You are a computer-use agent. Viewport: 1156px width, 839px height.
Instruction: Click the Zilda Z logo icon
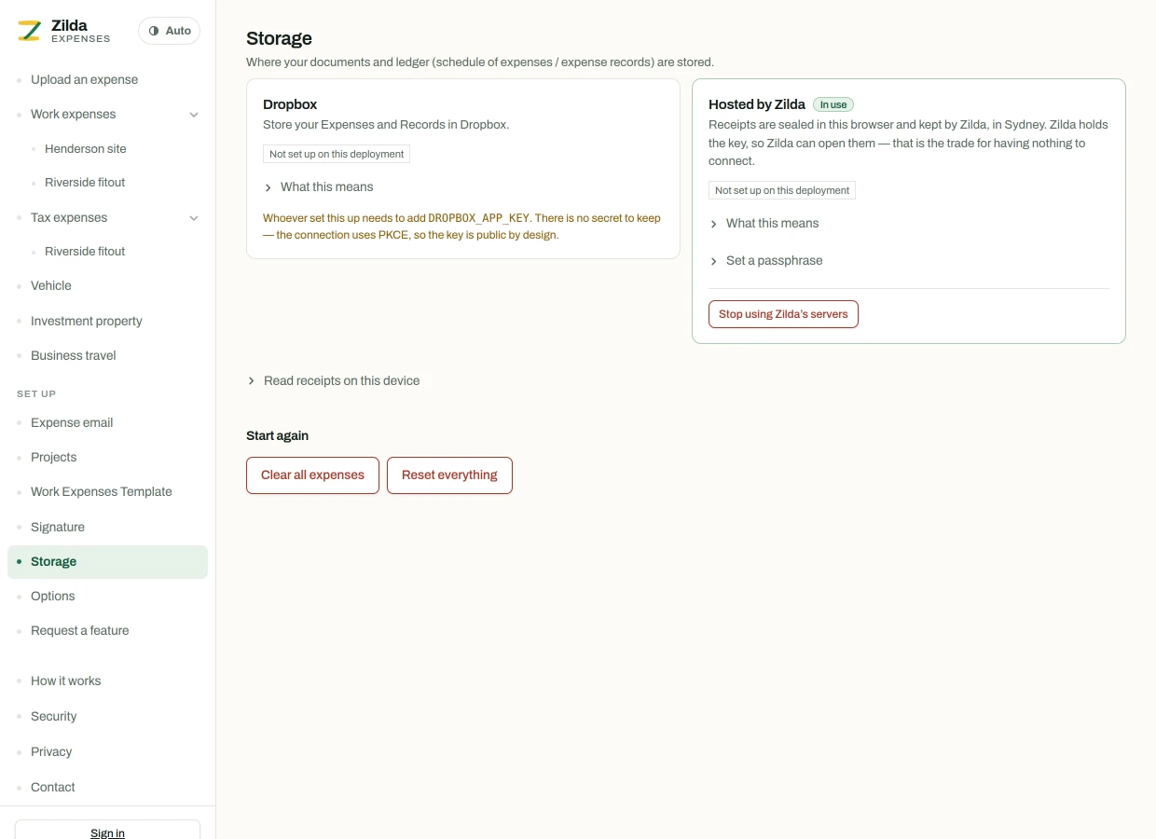click(29, 31)
